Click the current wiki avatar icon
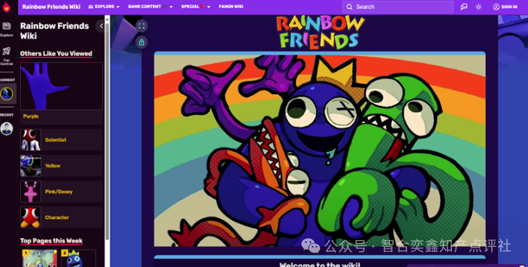Viewport: 528px width, 267px height. pyautogui.click(x=7, y=94)
